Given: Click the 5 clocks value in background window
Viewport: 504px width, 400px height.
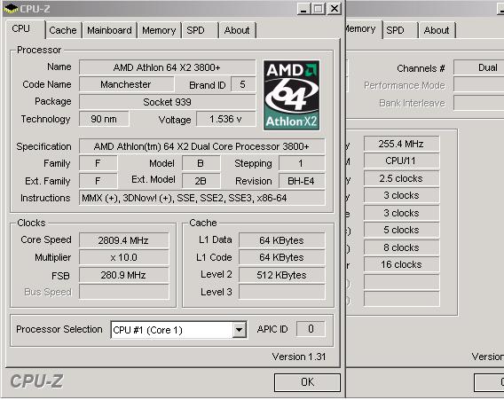Looking at the screenshot, I should [x=401, y=230].
